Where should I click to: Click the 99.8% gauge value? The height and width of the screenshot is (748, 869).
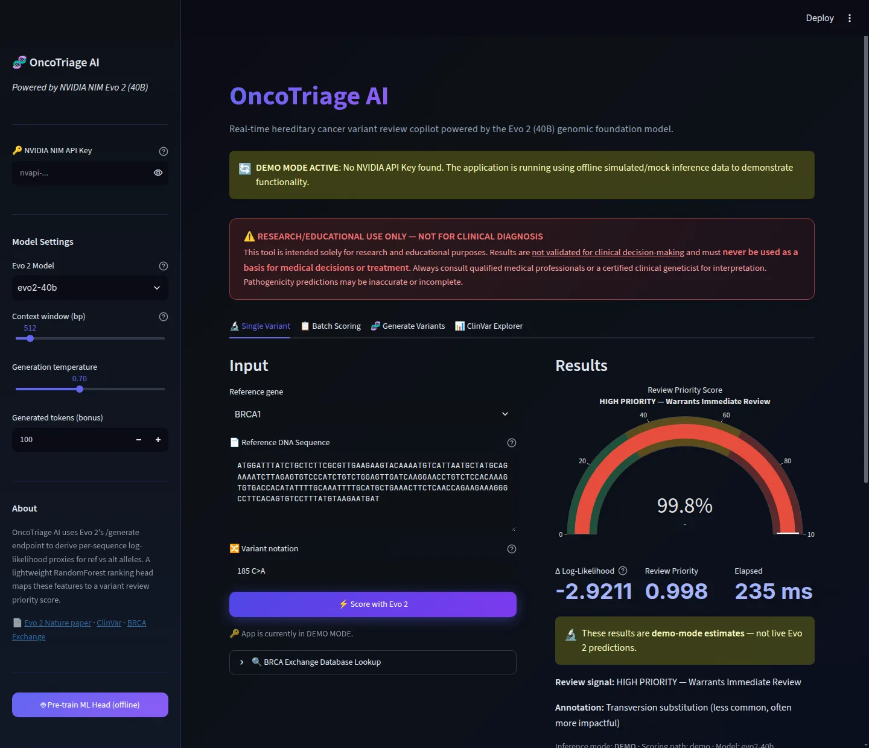point(685,506)
